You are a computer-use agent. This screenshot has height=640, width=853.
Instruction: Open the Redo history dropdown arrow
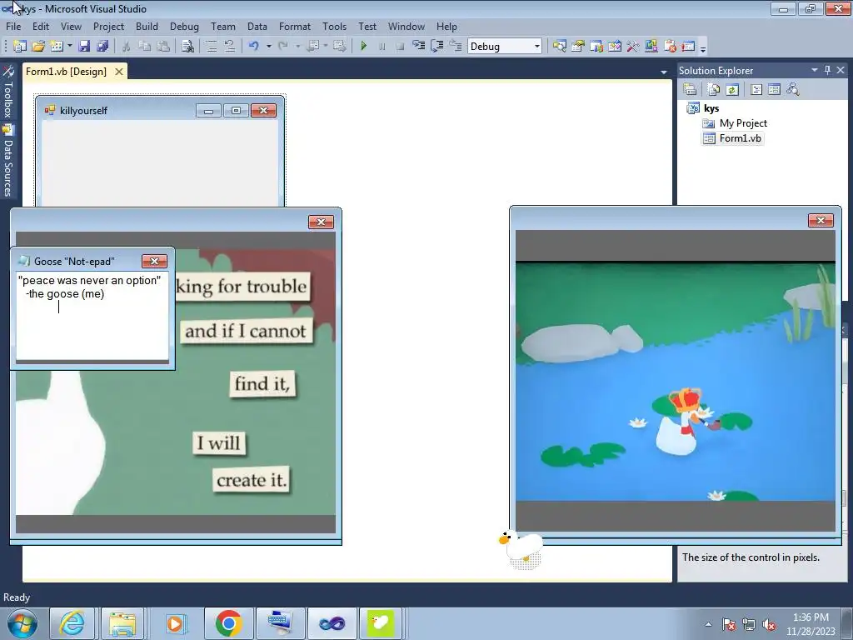297,47
